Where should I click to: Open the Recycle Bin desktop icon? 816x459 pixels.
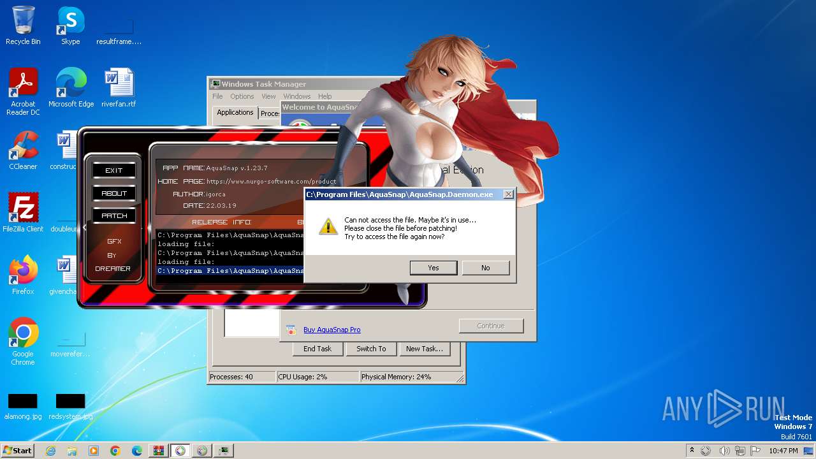pos(23,25)
